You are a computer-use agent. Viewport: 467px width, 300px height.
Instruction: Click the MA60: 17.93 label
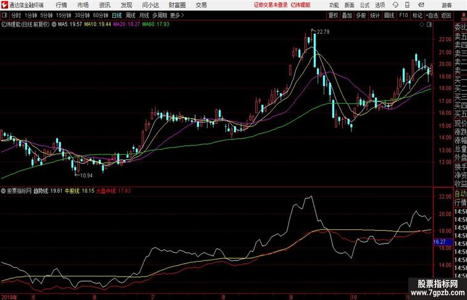click(156, 25)
